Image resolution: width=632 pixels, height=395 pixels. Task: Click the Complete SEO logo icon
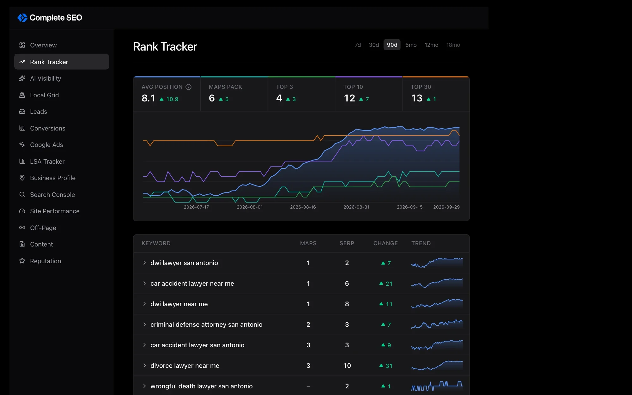click(22, 18)
